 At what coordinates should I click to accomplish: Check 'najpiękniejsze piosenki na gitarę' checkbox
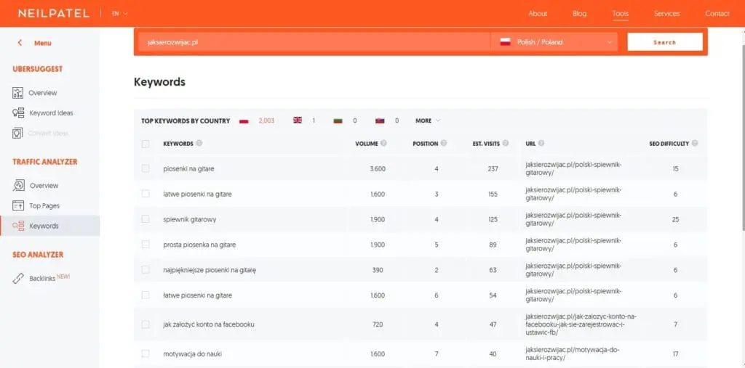point(146,269)
